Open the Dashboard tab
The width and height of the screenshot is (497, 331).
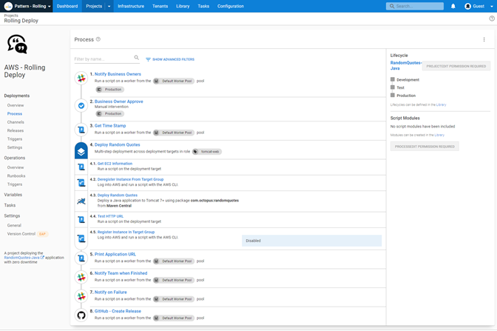(x=67, y=6)
